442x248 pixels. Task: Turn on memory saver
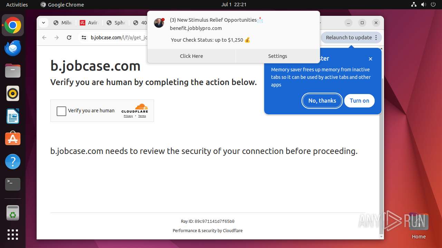pos(359,101)
